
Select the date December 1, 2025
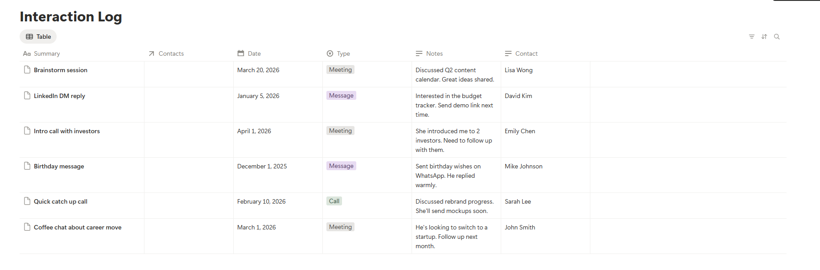coord(262,166)
